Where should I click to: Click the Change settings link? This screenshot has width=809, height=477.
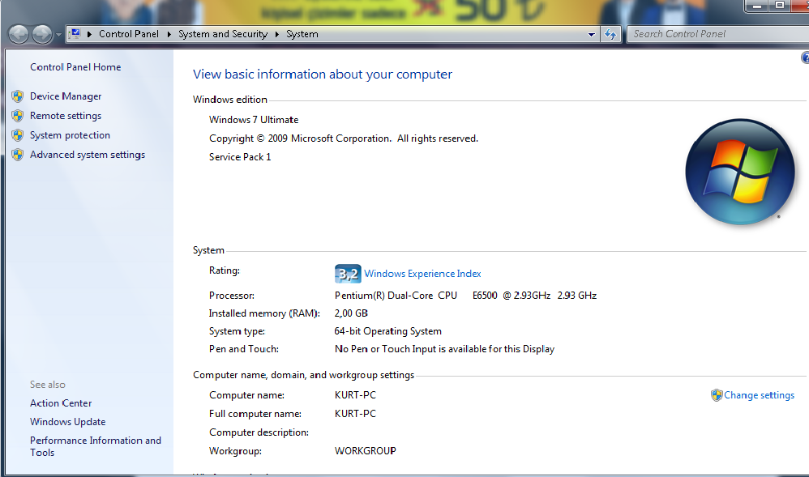pyautogui.click(x=759, y=395)
